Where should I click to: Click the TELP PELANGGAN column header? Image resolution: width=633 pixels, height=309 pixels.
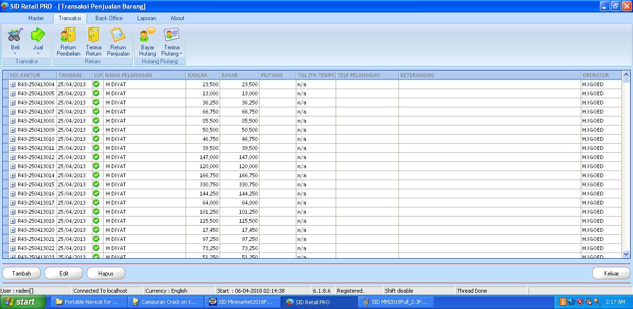(367, 75)
